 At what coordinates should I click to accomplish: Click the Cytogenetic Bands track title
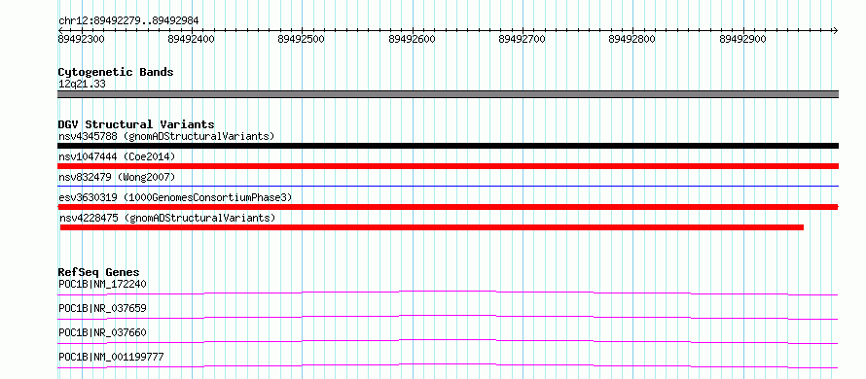pos(116,72)
